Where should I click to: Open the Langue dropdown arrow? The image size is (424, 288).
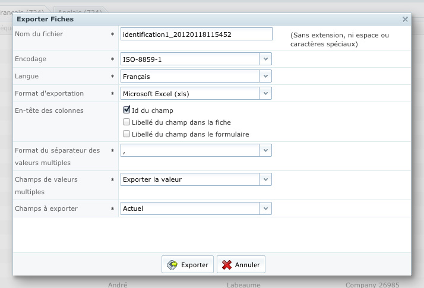click(265, 77)
